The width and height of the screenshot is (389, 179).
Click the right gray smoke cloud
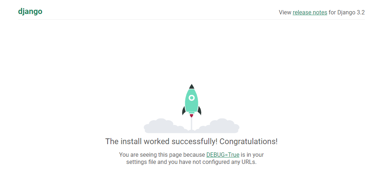tap(218, 126)
